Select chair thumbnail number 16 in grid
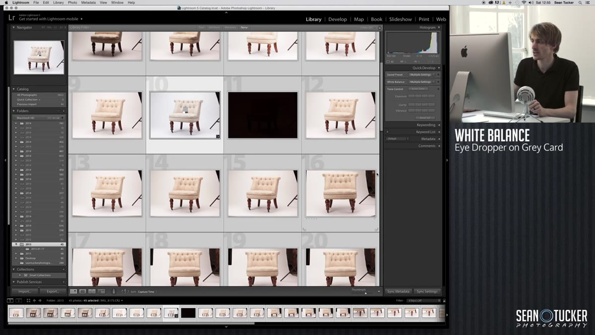This screenshot has width=595, height=335. coord(341,193)
